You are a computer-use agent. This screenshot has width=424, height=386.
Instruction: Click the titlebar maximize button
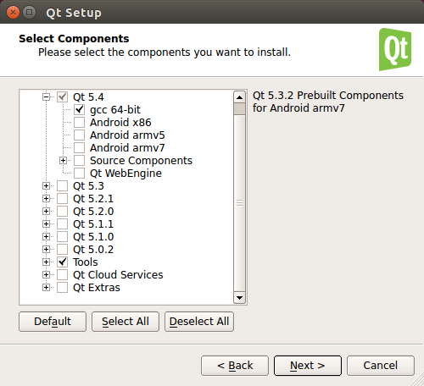(29, 13)
